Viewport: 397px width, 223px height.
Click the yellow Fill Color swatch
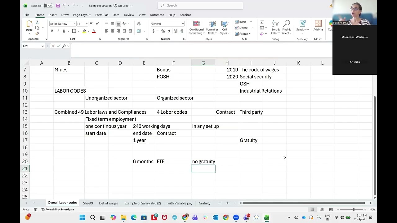[84, 31]
